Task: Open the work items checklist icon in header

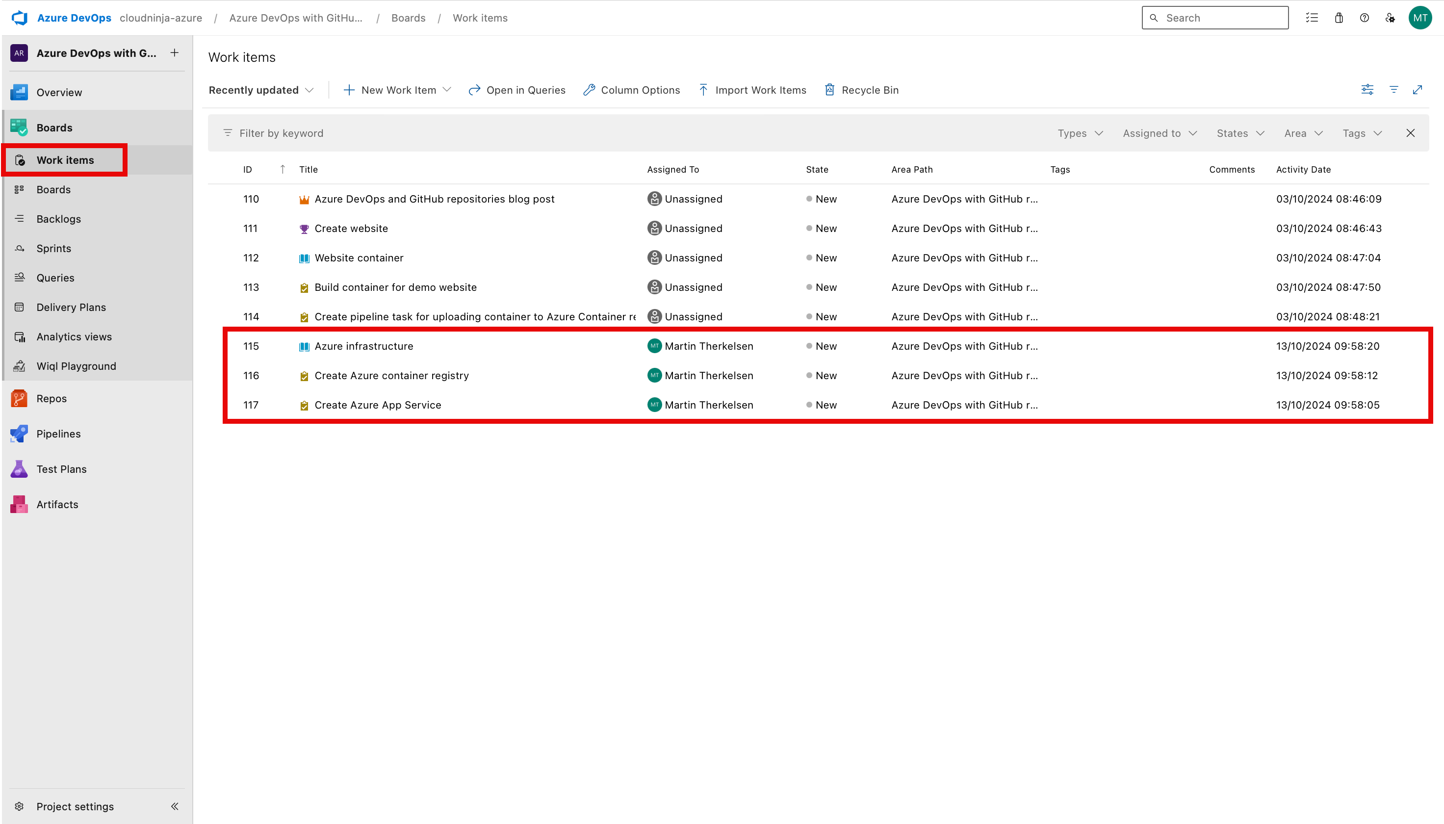Action: 1312,18
